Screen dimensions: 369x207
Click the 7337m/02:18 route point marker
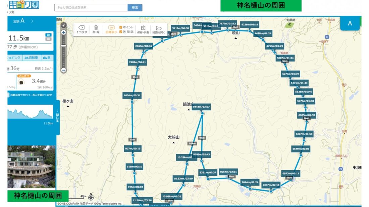(271, 185)
